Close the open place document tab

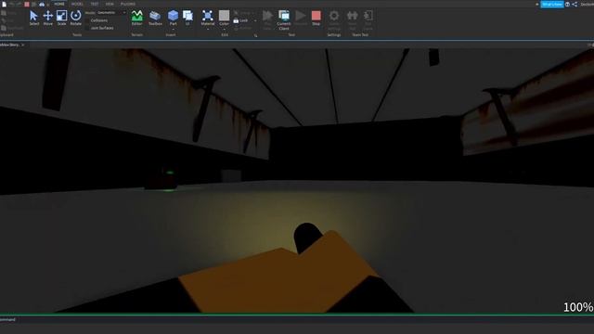pos(22,45)
